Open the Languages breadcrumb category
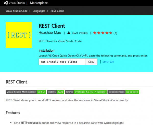This screenshot has width=153, height=125. click(39, 11)
